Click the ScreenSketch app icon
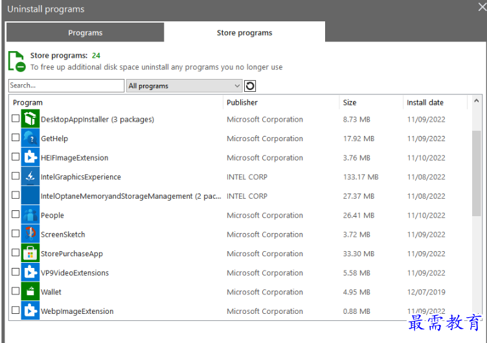Viewport: 487px width, 343px height. click(x=30, y=234)
